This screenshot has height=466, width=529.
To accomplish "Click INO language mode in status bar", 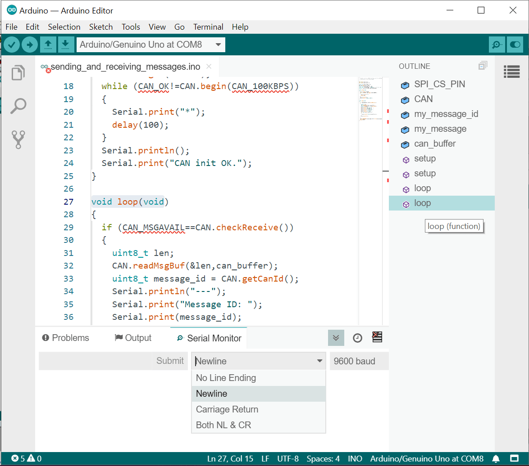I will tap(355, 459).
